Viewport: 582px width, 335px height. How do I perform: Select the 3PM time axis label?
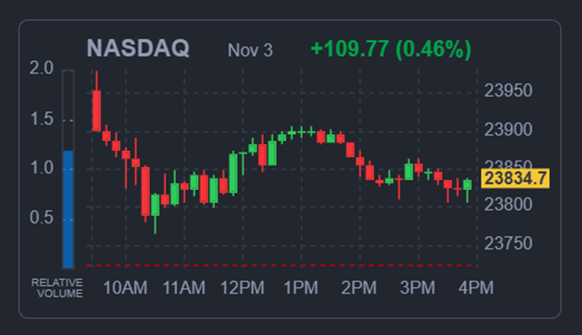point(418,288)
